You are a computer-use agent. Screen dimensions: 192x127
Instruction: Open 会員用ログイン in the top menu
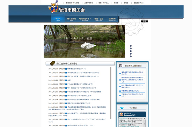(139, 3)
